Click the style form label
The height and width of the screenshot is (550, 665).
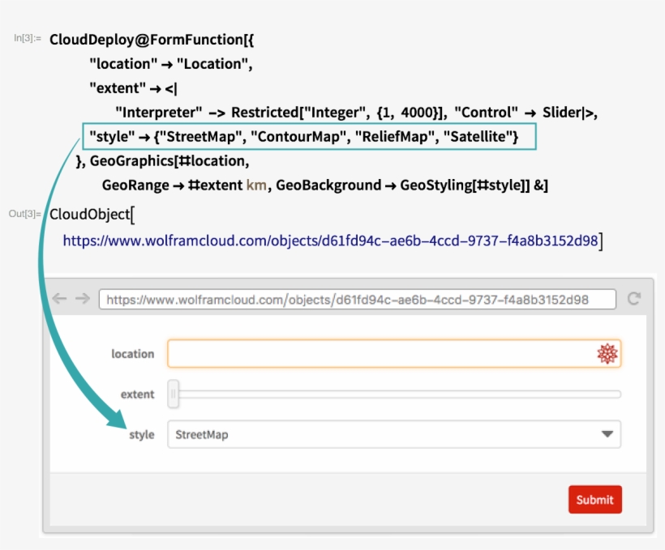point(142,435)
